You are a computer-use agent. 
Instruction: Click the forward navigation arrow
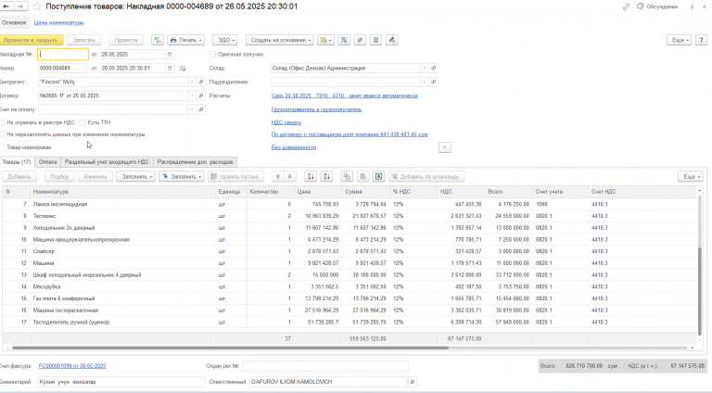(x=20, y=6)
